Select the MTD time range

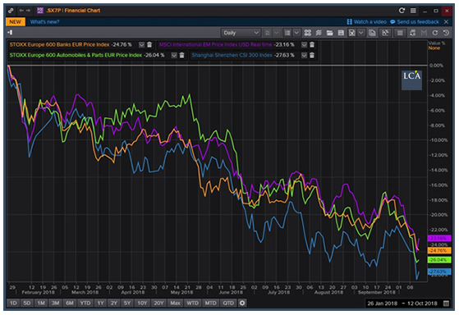point(210,303)
